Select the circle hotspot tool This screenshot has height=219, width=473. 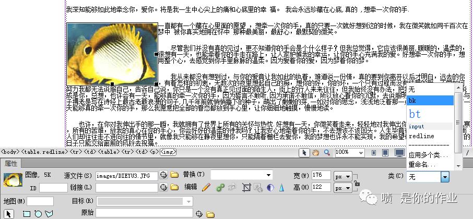pos(38,214)
